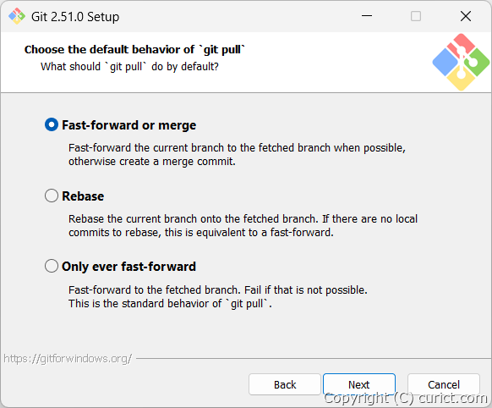Close the Git 2.51.0 Setup window
This screenshot has height=408, width=492.
(x=466, y=16)
